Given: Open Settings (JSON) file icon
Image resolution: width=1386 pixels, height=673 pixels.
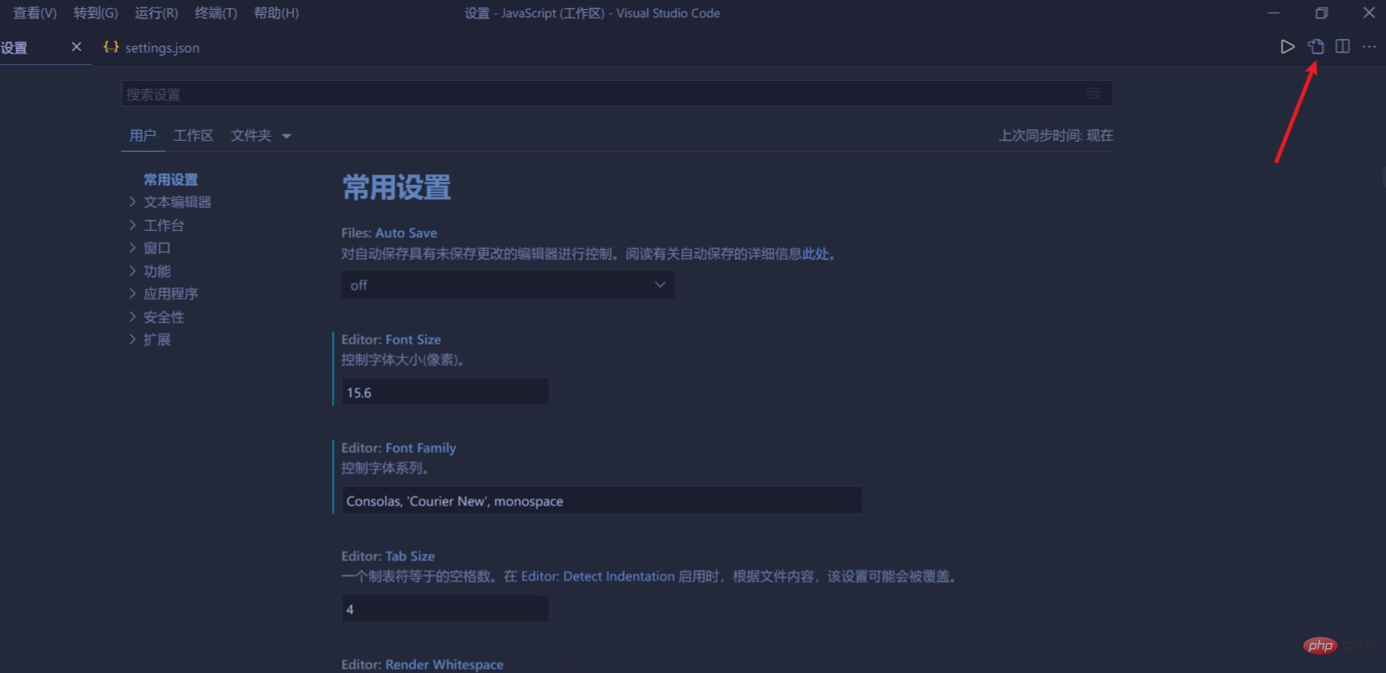Looking at the screenshot, I should [x=1316, y=47].
